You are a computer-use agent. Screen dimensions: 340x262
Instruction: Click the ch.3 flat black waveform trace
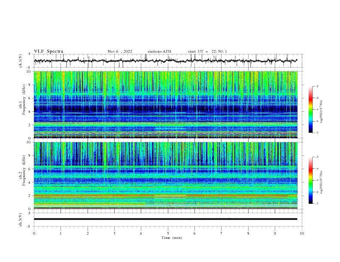click(x=165, y=219)
